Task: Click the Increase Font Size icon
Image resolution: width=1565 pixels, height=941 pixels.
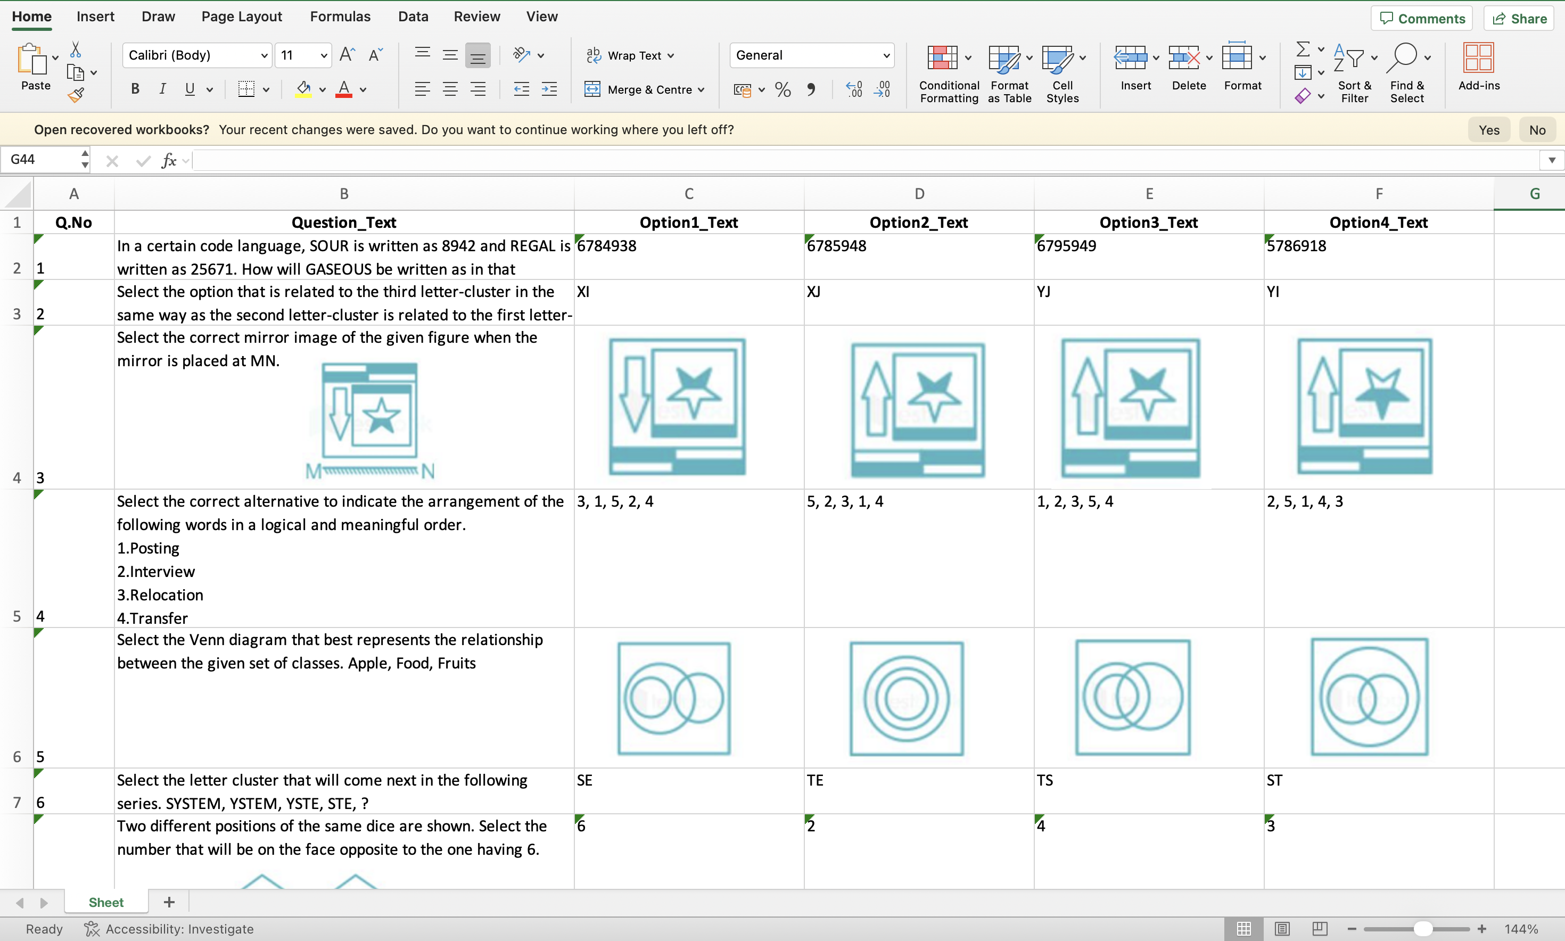Action: (x=347, y=54)
